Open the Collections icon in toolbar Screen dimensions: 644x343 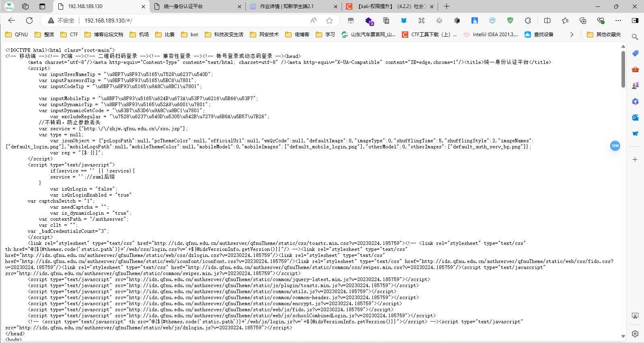click(583, 21)
